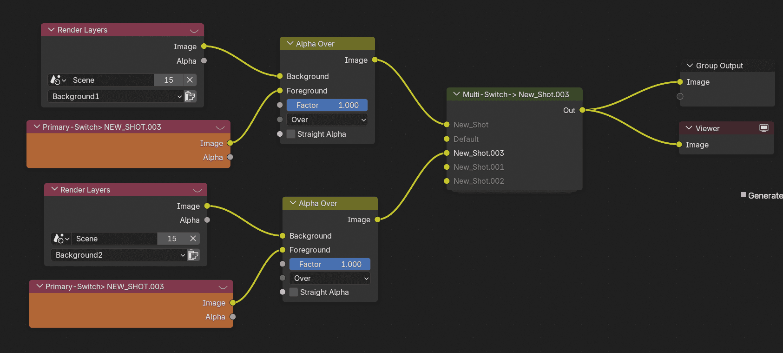
Task: Select New_Shot.001 input on Multi-Switch
Action: click(479, 167)
